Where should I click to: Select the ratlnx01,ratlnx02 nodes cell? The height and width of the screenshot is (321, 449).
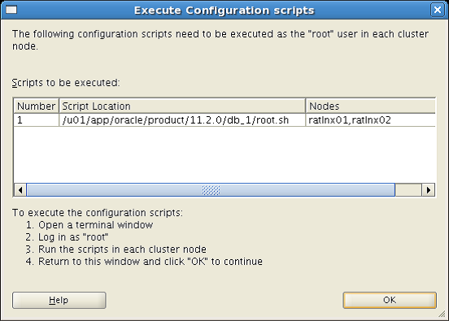click(371, 120)
